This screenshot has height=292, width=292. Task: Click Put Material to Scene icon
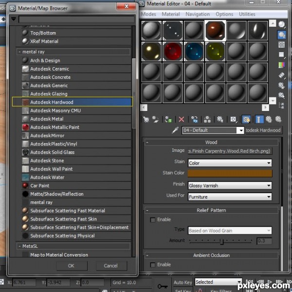[x=155, y=119]
